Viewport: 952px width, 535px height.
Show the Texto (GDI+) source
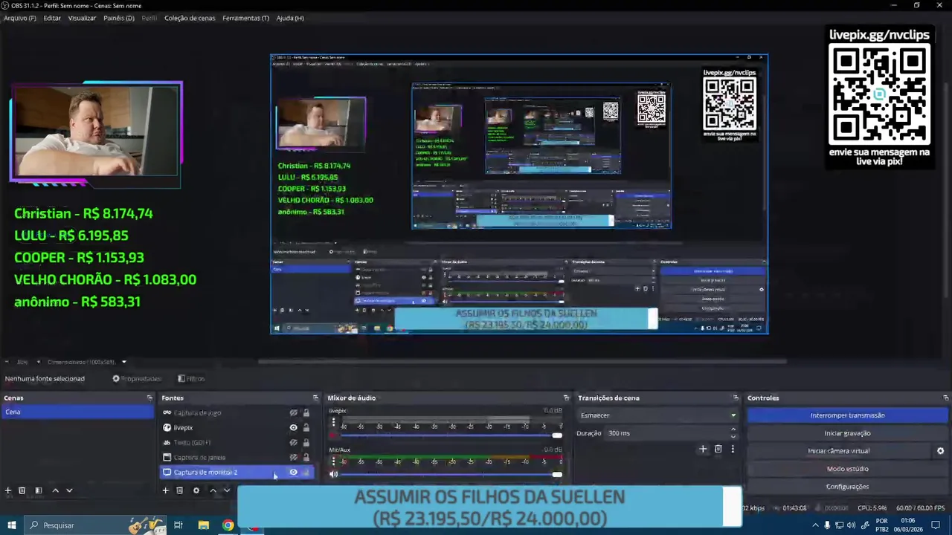click(x=293, y=443)
